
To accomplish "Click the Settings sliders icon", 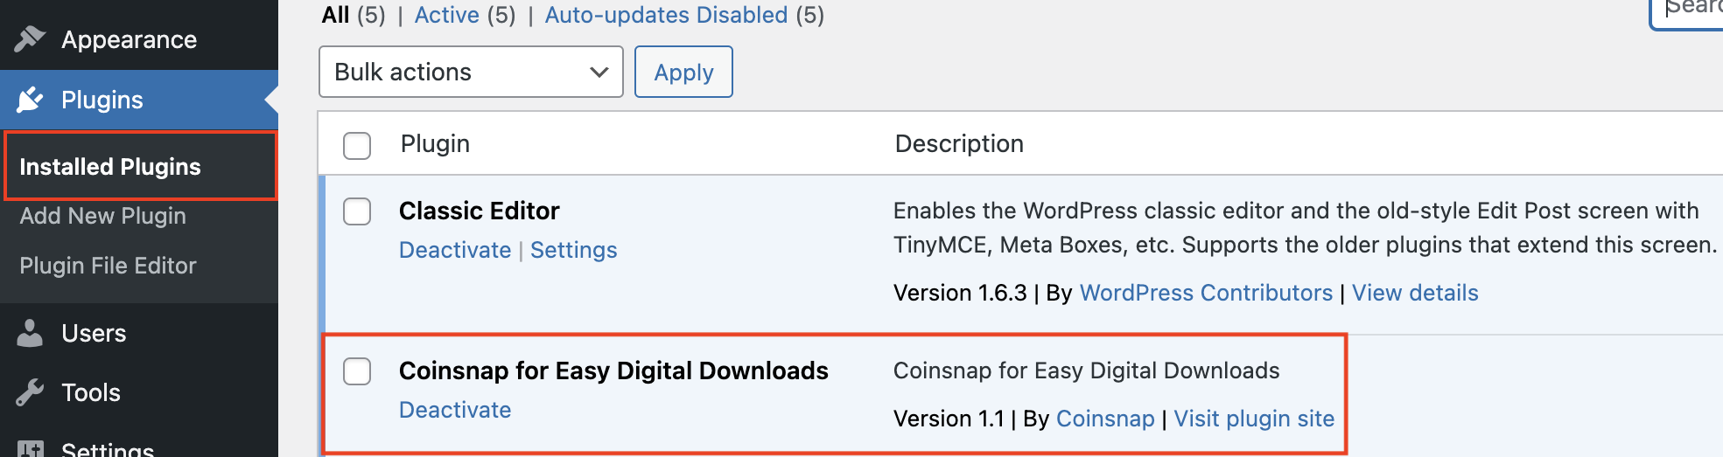I will point(30,449).
